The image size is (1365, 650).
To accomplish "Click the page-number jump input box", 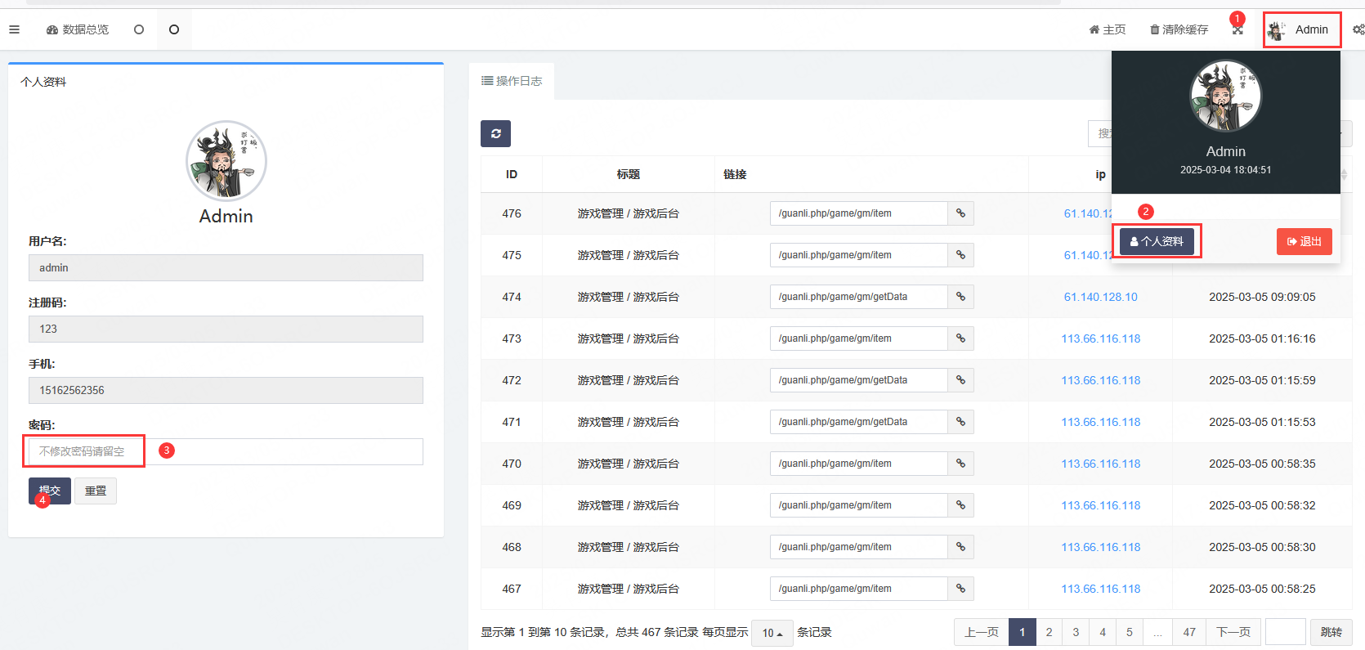I will (1286, 632).
